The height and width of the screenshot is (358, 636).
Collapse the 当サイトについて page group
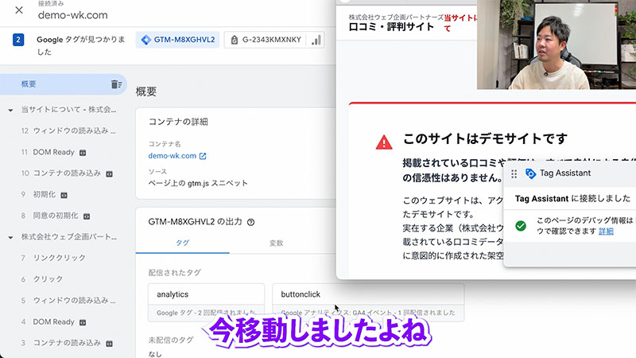pos(10,110)
